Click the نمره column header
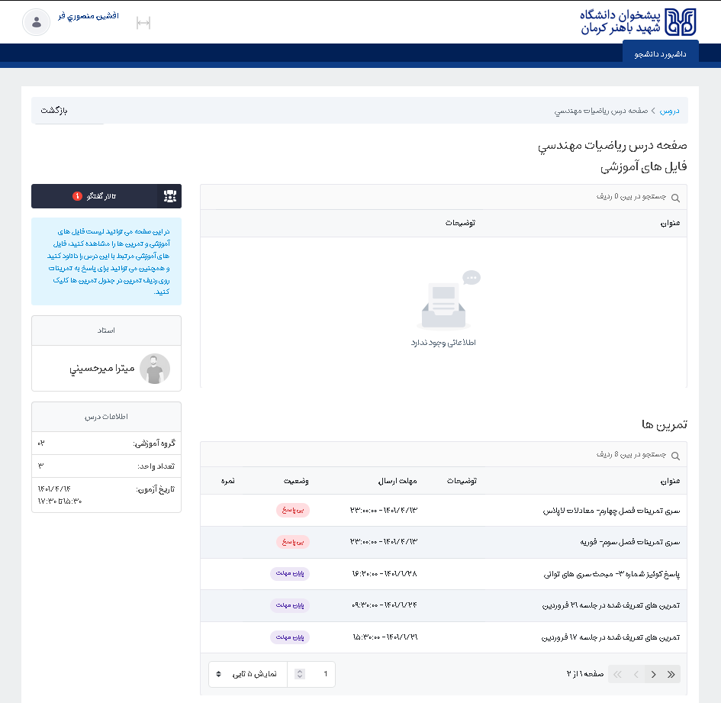Screen dimensions: 721x703 [x=227, y=481]
